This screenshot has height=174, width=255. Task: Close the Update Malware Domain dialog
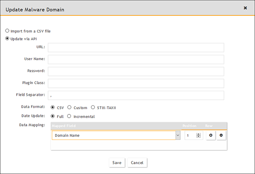tap(245, 8)
